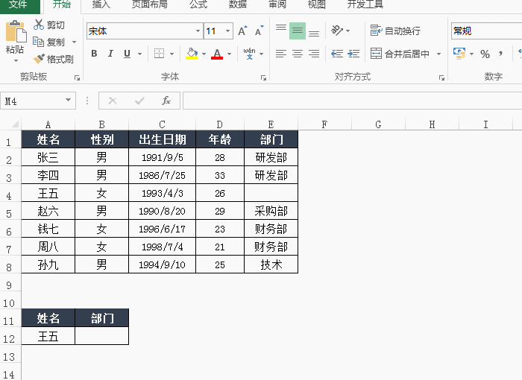This screenshot has height=380, width=522.
Task: Switch to the 公式 (Formulas) tab
Action: click(198, 4)
